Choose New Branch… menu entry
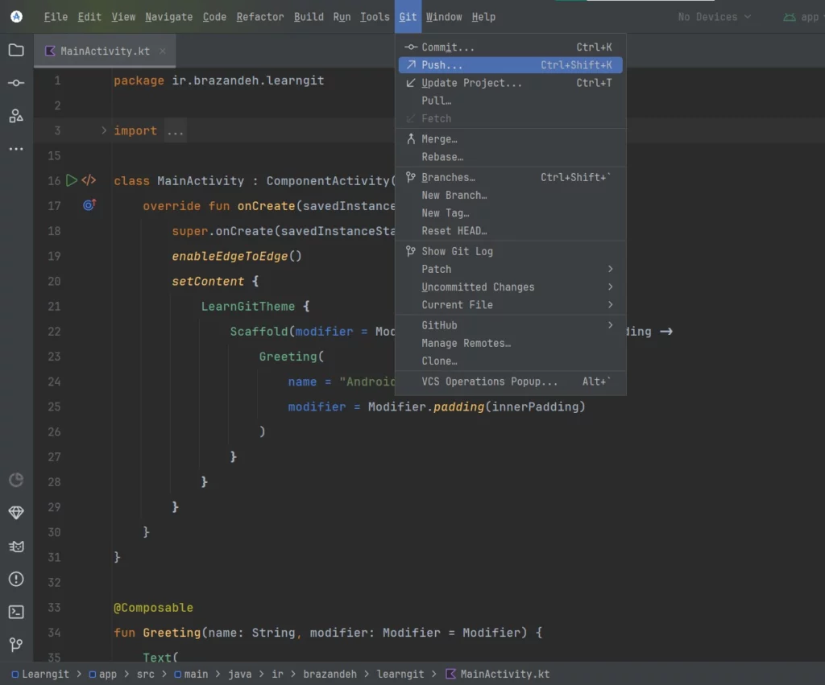825x685 pixels. point(510,196)
